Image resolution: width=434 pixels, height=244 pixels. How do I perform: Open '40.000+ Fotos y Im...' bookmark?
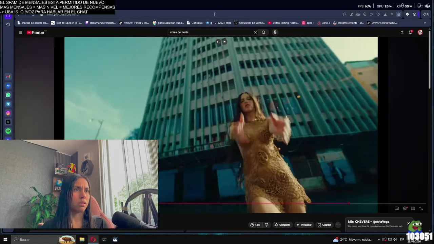[x=134, y=23]
